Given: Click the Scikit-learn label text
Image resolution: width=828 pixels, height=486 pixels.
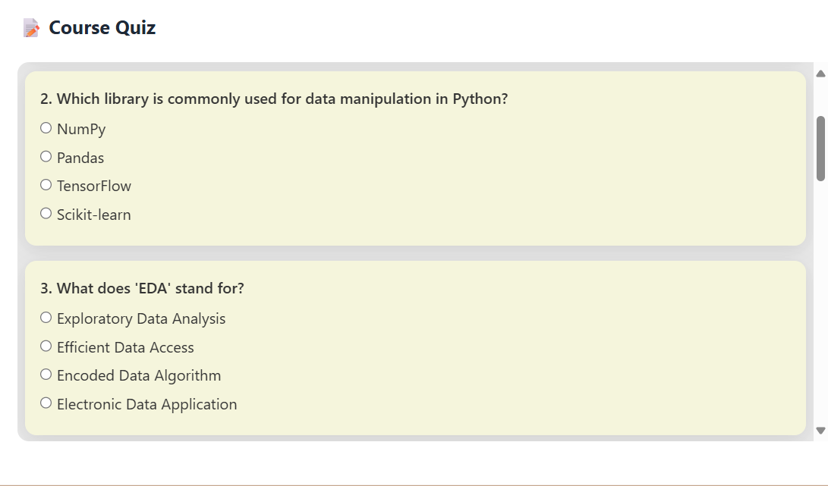Looking at the screenshot, I should tap(94, 215).
